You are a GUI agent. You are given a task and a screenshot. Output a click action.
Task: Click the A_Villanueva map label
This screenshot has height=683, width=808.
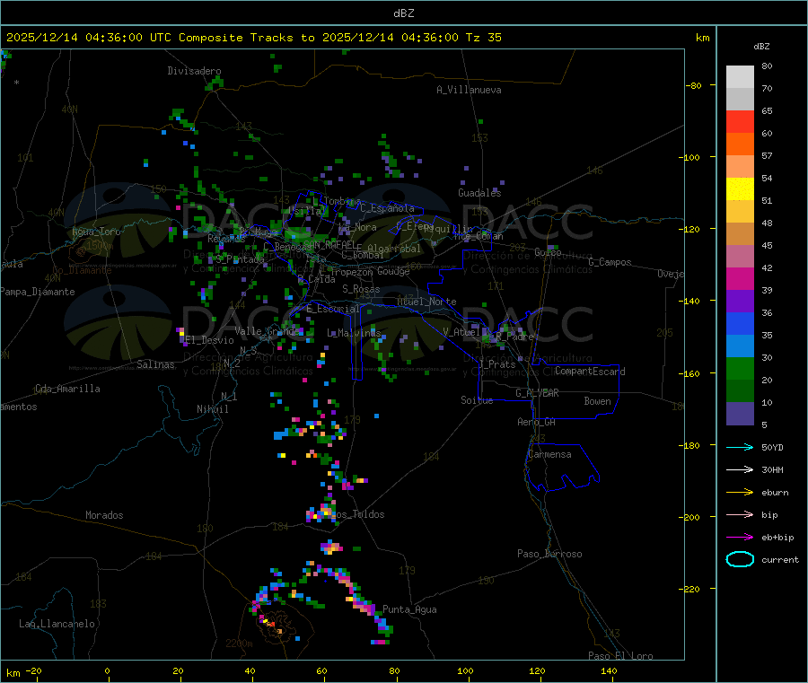point(469,90)
